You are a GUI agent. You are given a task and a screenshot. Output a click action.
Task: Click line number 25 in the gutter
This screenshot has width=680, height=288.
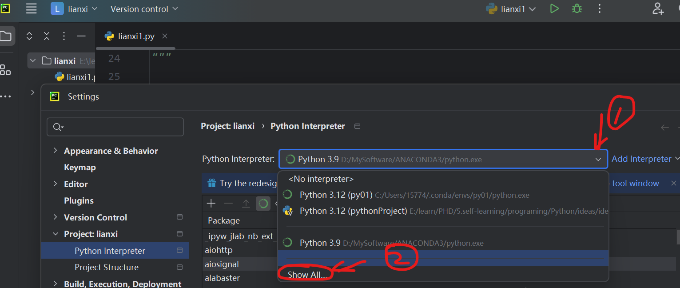click(x=114, y=76)
